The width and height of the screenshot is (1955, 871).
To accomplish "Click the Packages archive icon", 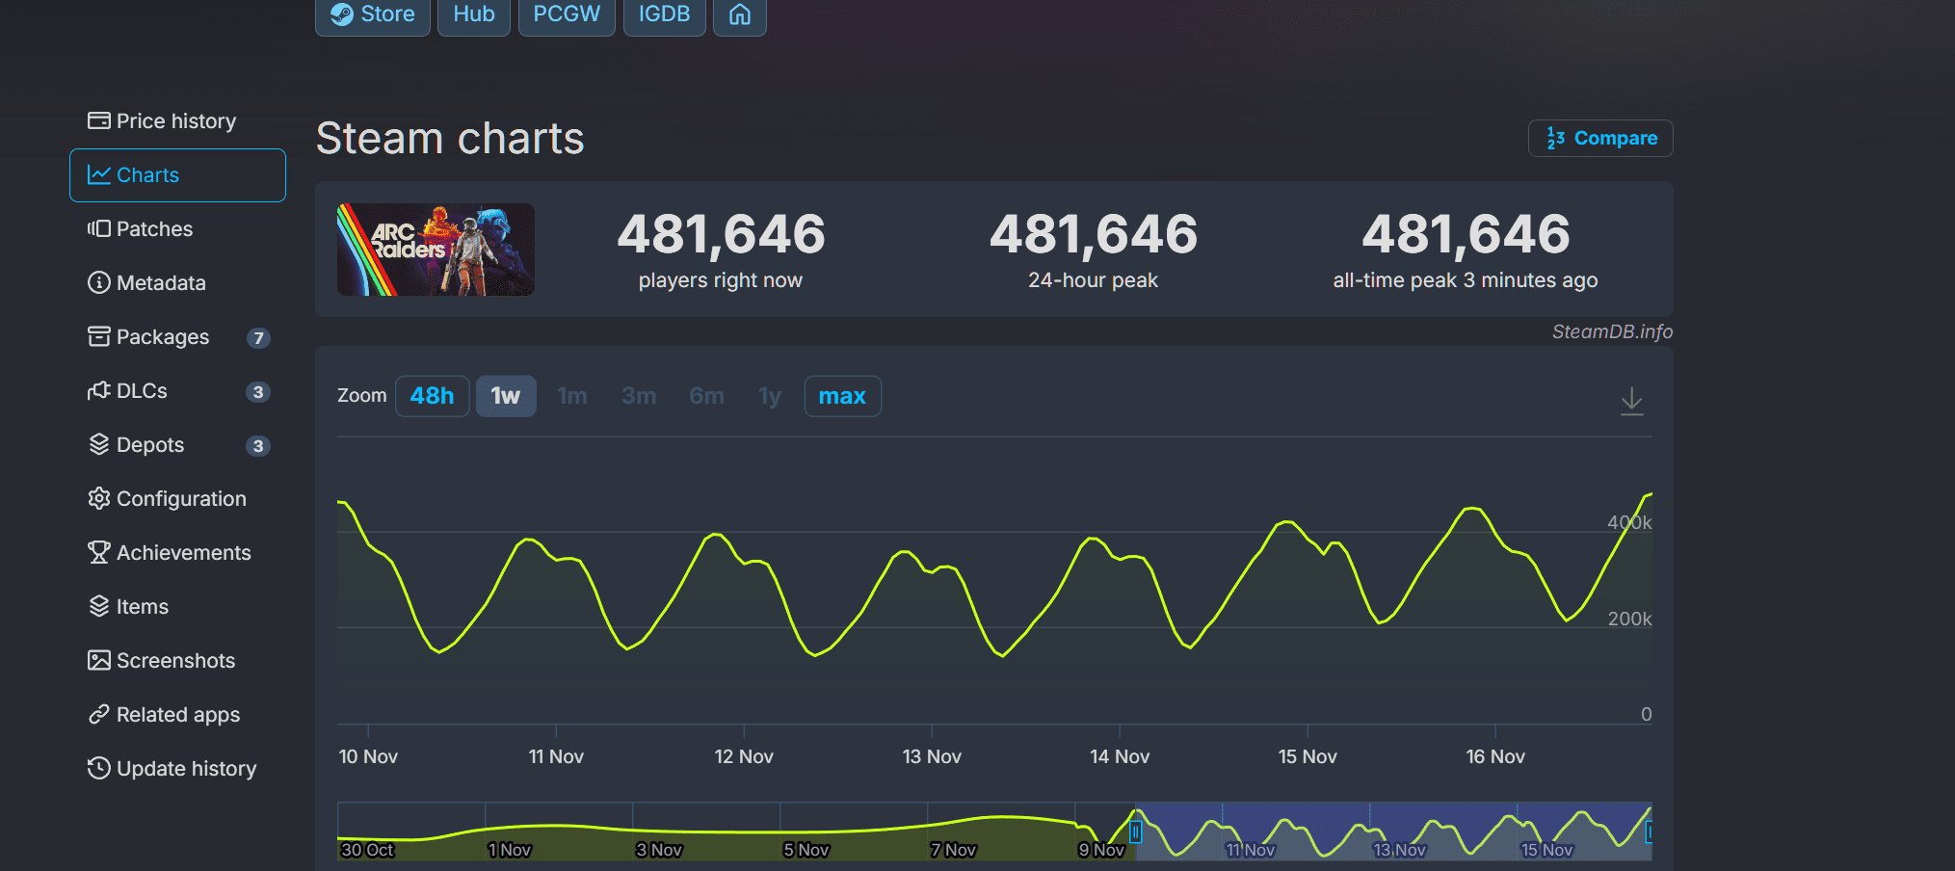I will click(x=99, y=336).
